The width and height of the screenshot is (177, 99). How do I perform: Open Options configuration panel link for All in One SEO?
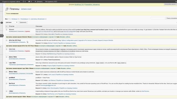point(69,40)
